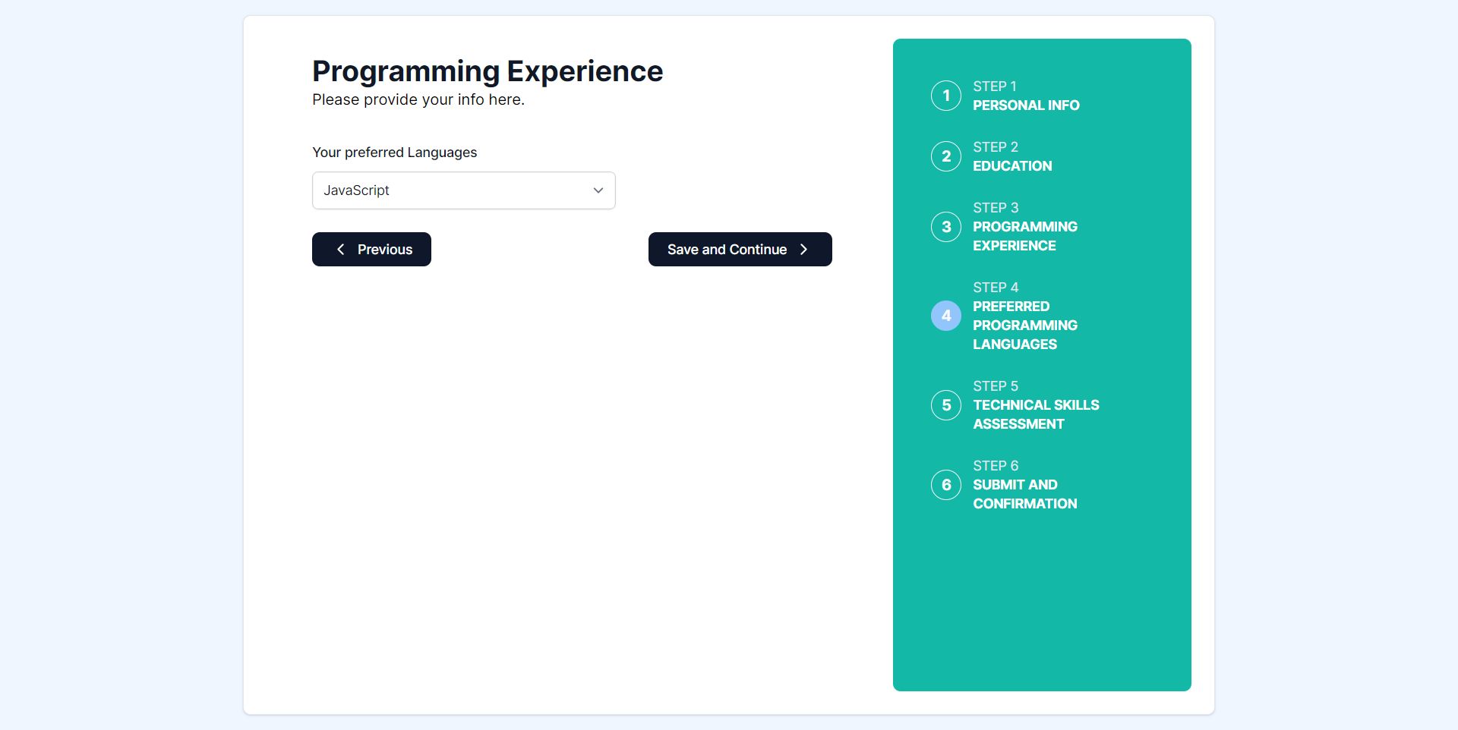Click the Save and Continue button
This screenshot has height=730, width=1458.
(740, 249)
